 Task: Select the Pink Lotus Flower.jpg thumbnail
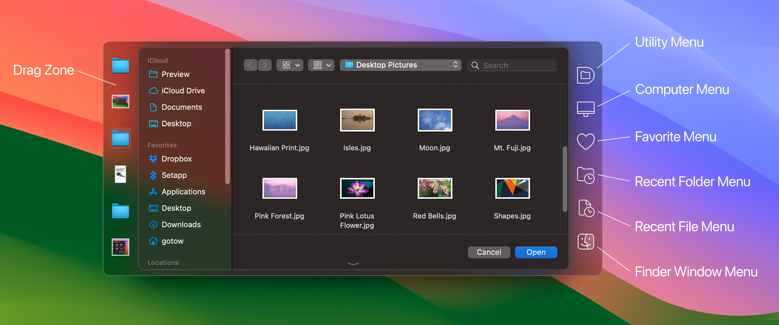(357, 188)
